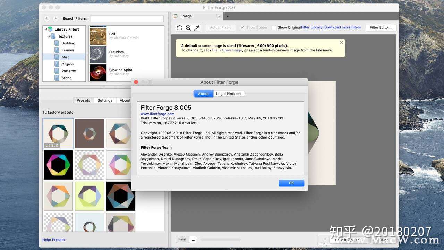Click OK in About Filter Forge
This screenshot has height=250, width=444.
click(x=291, y=183)
